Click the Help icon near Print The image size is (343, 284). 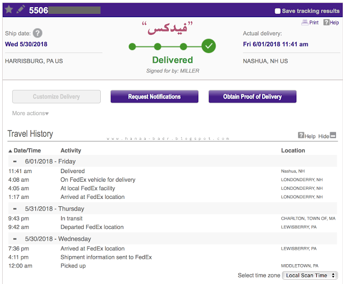pos(326,23)
